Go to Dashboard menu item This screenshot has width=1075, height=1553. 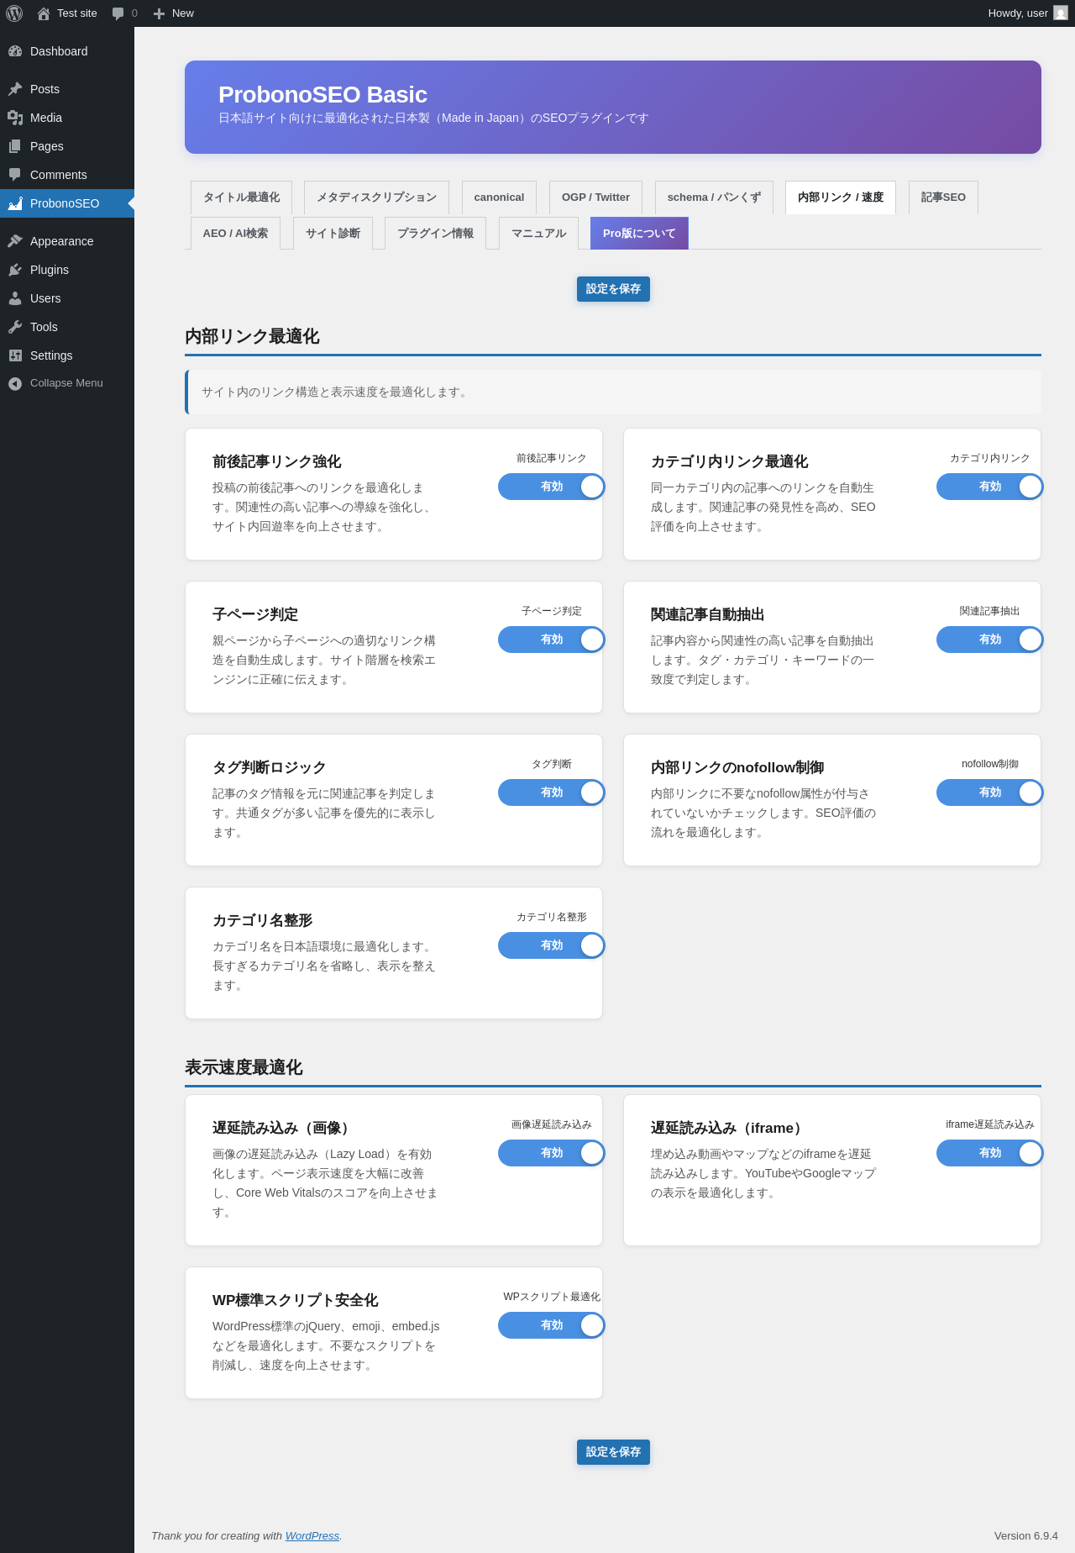click(x=67, y=51)
